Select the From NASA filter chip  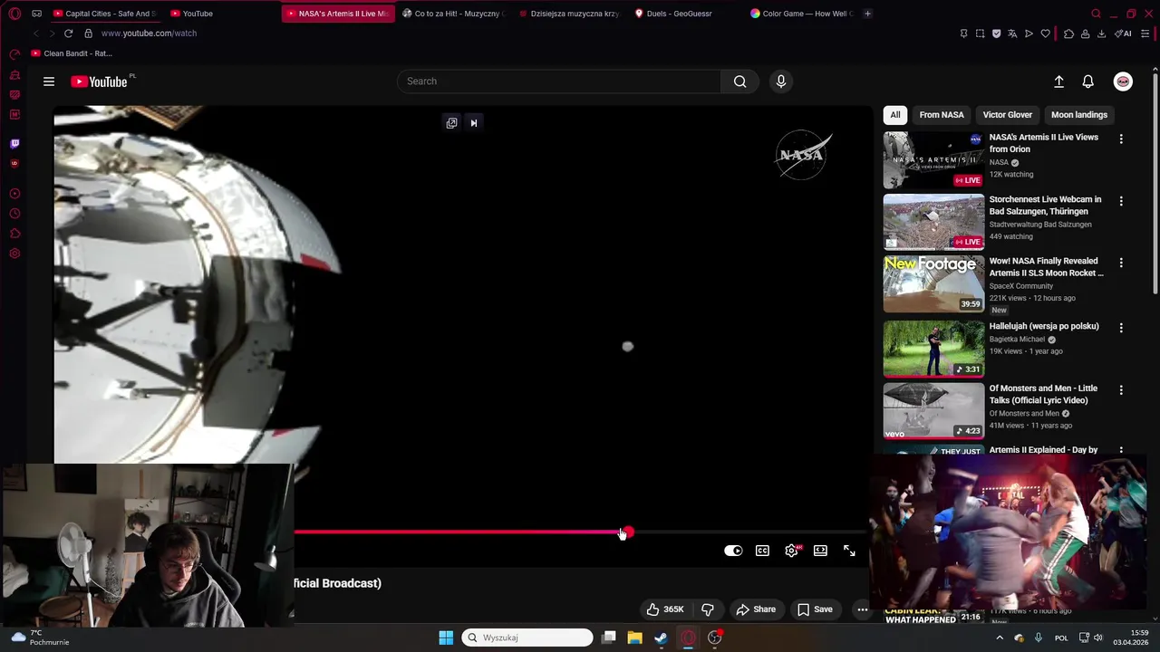point(942,115)
